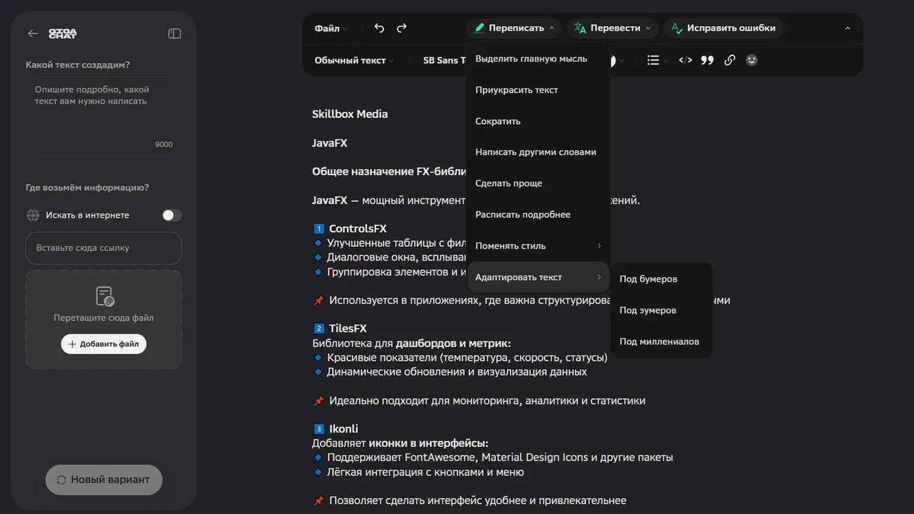Click the Добавить файл button
Image resolution: width=914 pixels, height=514 pixels.
tap(104, 344)
